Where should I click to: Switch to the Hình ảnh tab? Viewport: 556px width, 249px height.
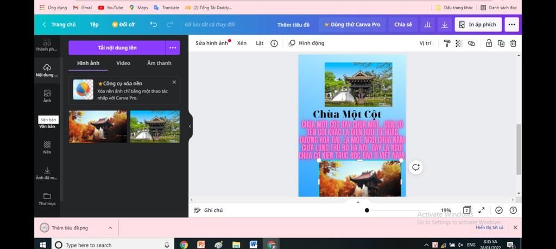point(89,63)
